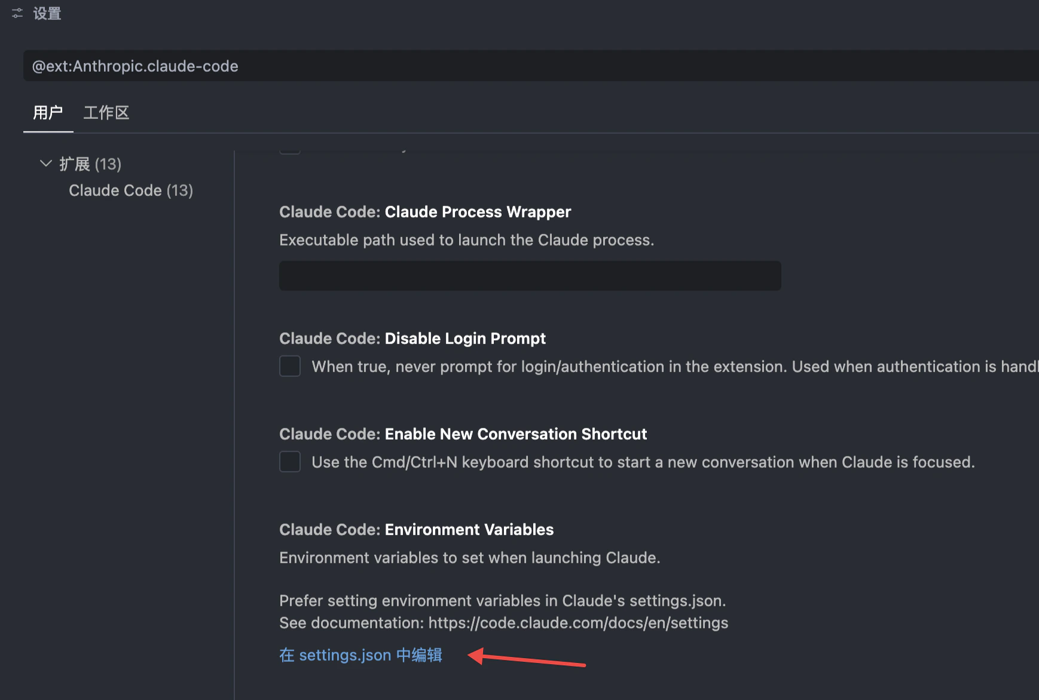Click the code.claude.com/docs/en/settings documentation line
Image resolution: width=1039 pixels, height=700 pixels.
[x=504, y=623]
